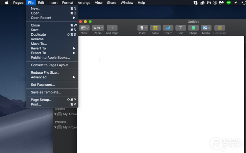Select Save... in the File menu
This screenshot has height=153, width=246.
point(52,30)
